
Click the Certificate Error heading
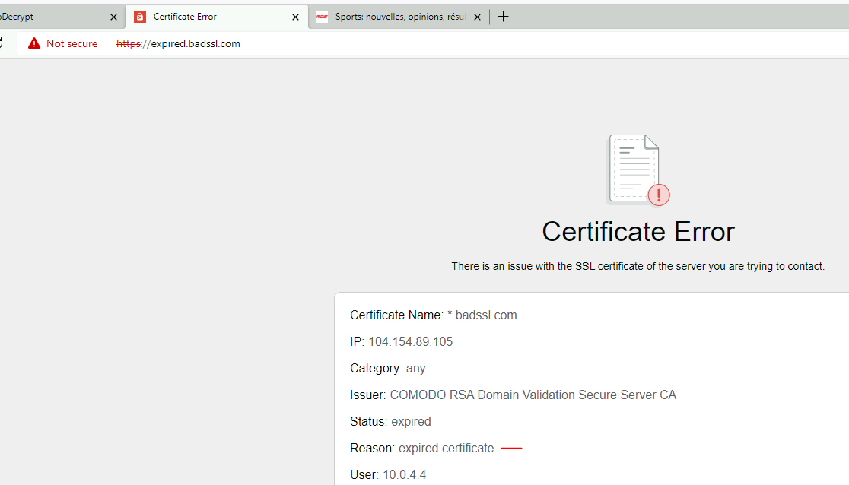click(x=638, y=232)
